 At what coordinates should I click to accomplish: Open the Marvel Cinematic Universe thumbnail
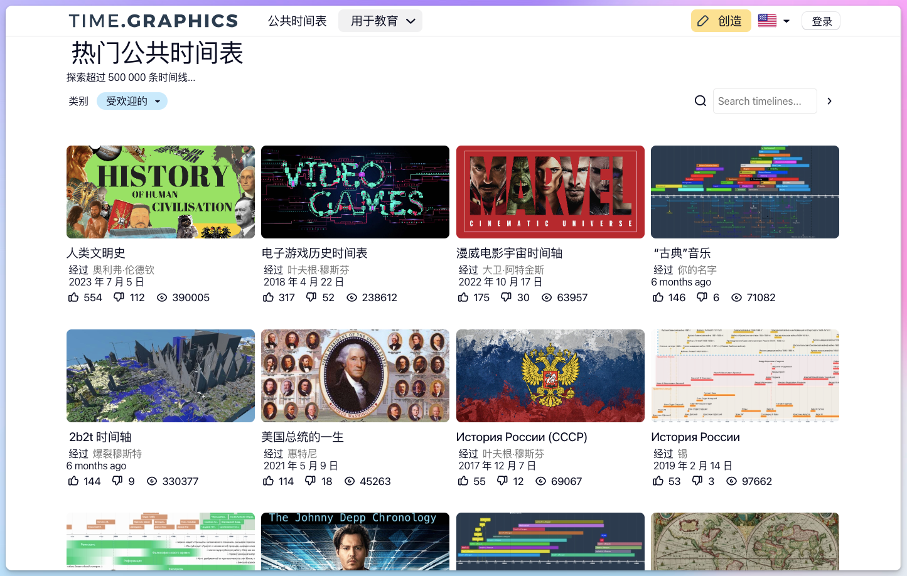[550, 192]
